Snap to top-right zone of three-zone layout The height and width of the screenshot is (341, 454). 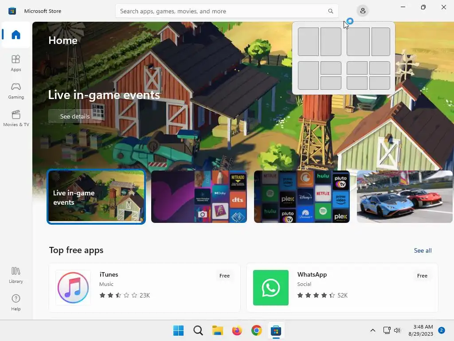point(331,68)
